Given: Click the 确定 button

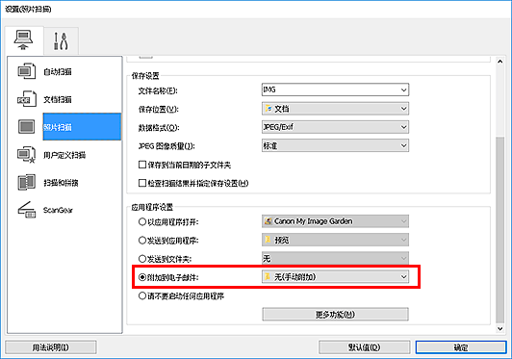Looking at the screenshot, I should click(461, 347).
